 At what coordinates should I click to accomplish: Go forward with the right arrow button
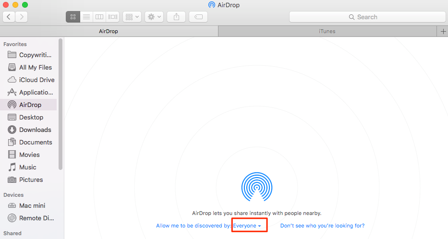tap(22, 17)
